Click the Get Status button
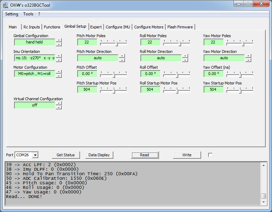 [x=66, y=155]
